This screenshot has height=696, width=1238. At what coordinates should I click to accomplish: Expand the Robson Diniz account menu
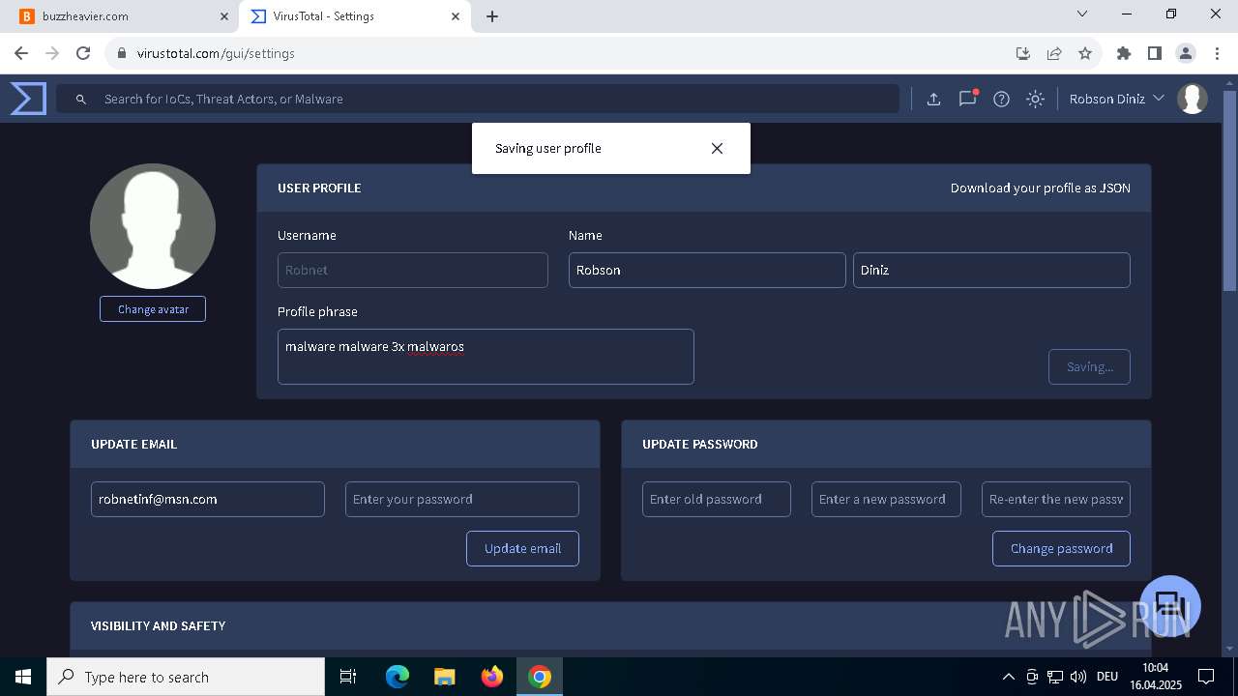tap(1117, 99)
